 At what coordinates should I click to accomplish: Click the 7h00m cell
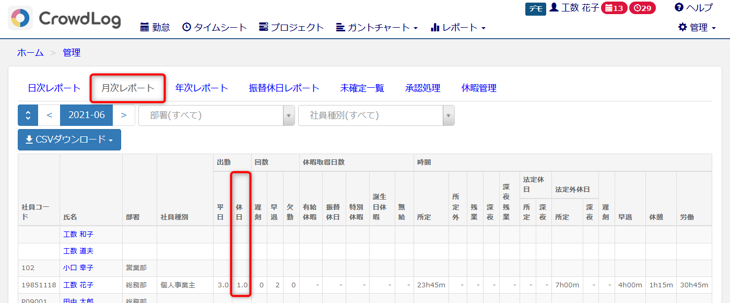click(568, 285)
